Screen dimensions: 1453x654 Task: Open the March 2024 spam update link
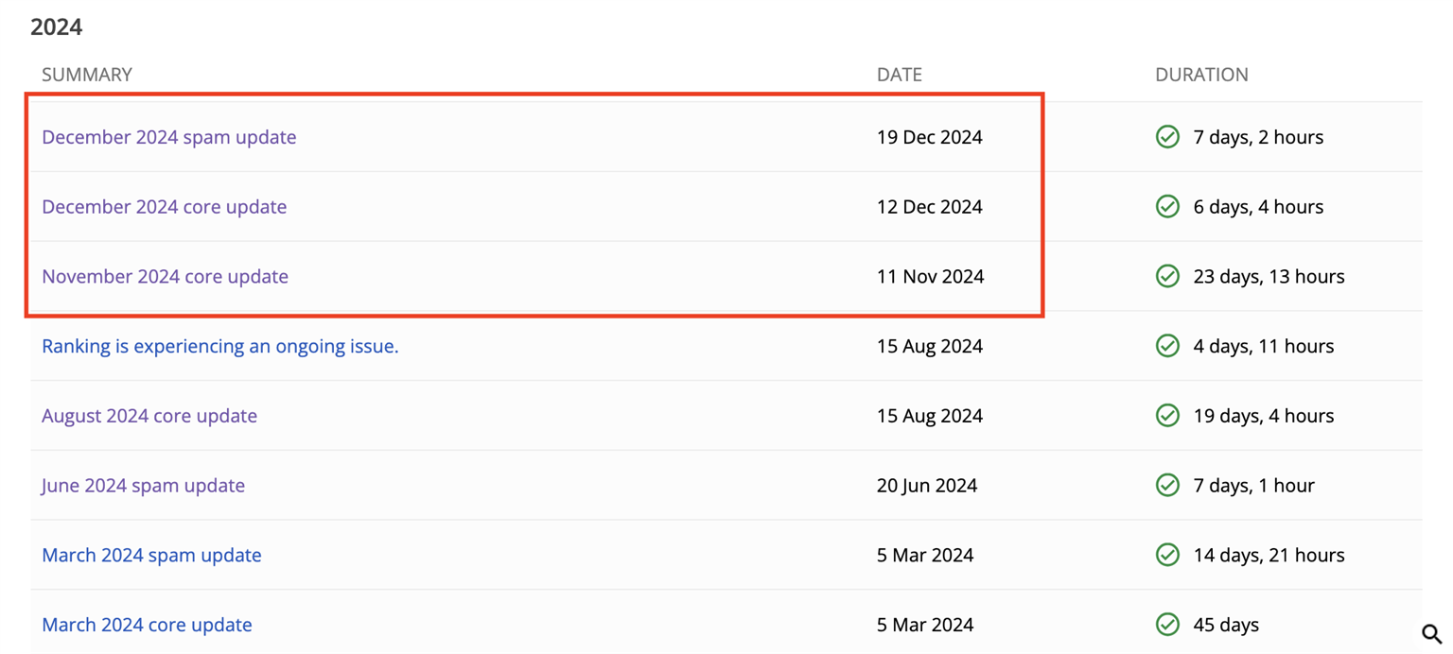pos(151,555)
